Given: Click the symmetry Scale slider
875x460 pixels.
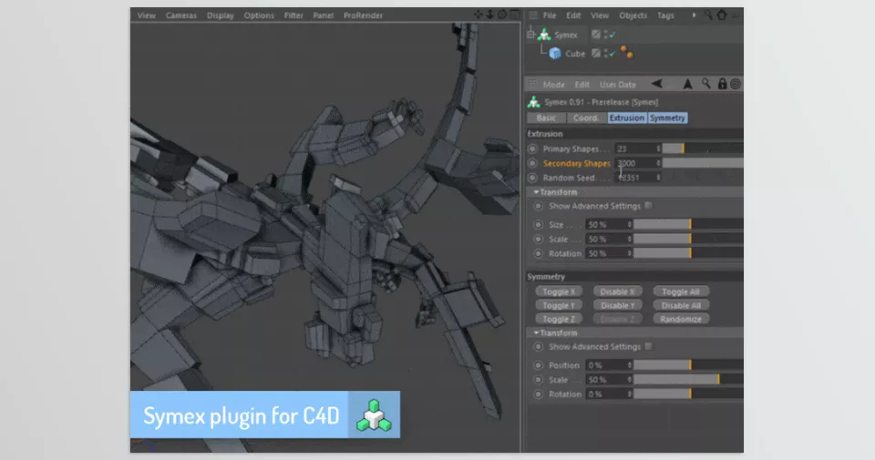Looking at the screenshot, I should coord(688,380).
